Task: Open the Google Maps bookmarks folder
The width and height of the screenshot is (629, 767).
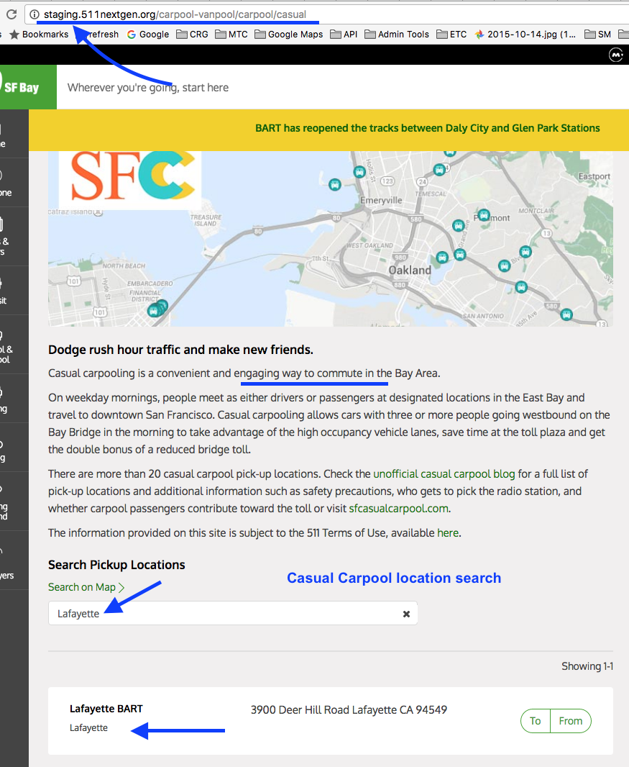Action: tap(289, 35)
